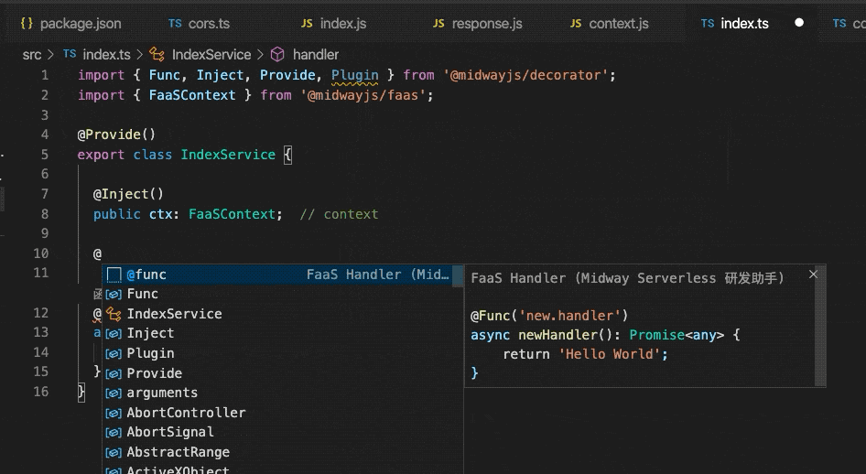This screenshot has height=474, width=866.
Task: Click the index.ts breadcrumb segment
Action: point(106,55)
